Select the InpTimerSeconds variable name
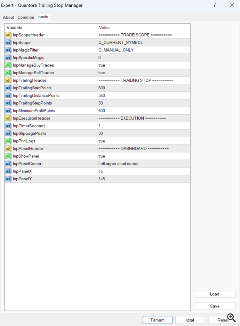Screen dimensions: 240x326 pyautogui.click(x=29, y=126)
